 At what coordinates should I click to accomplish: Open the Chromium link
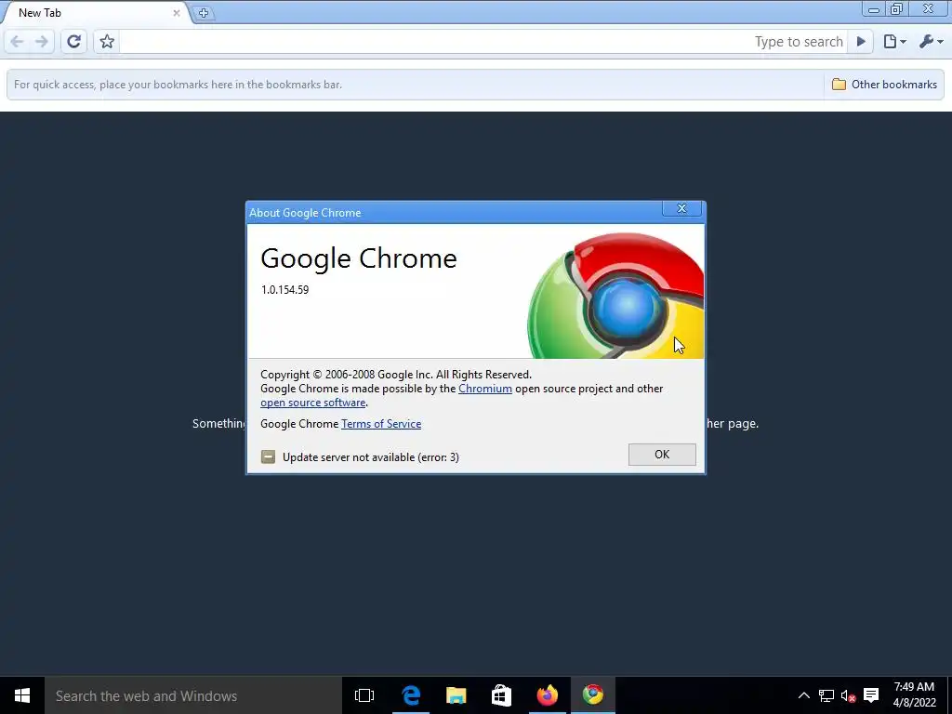[x=485, y=389]
